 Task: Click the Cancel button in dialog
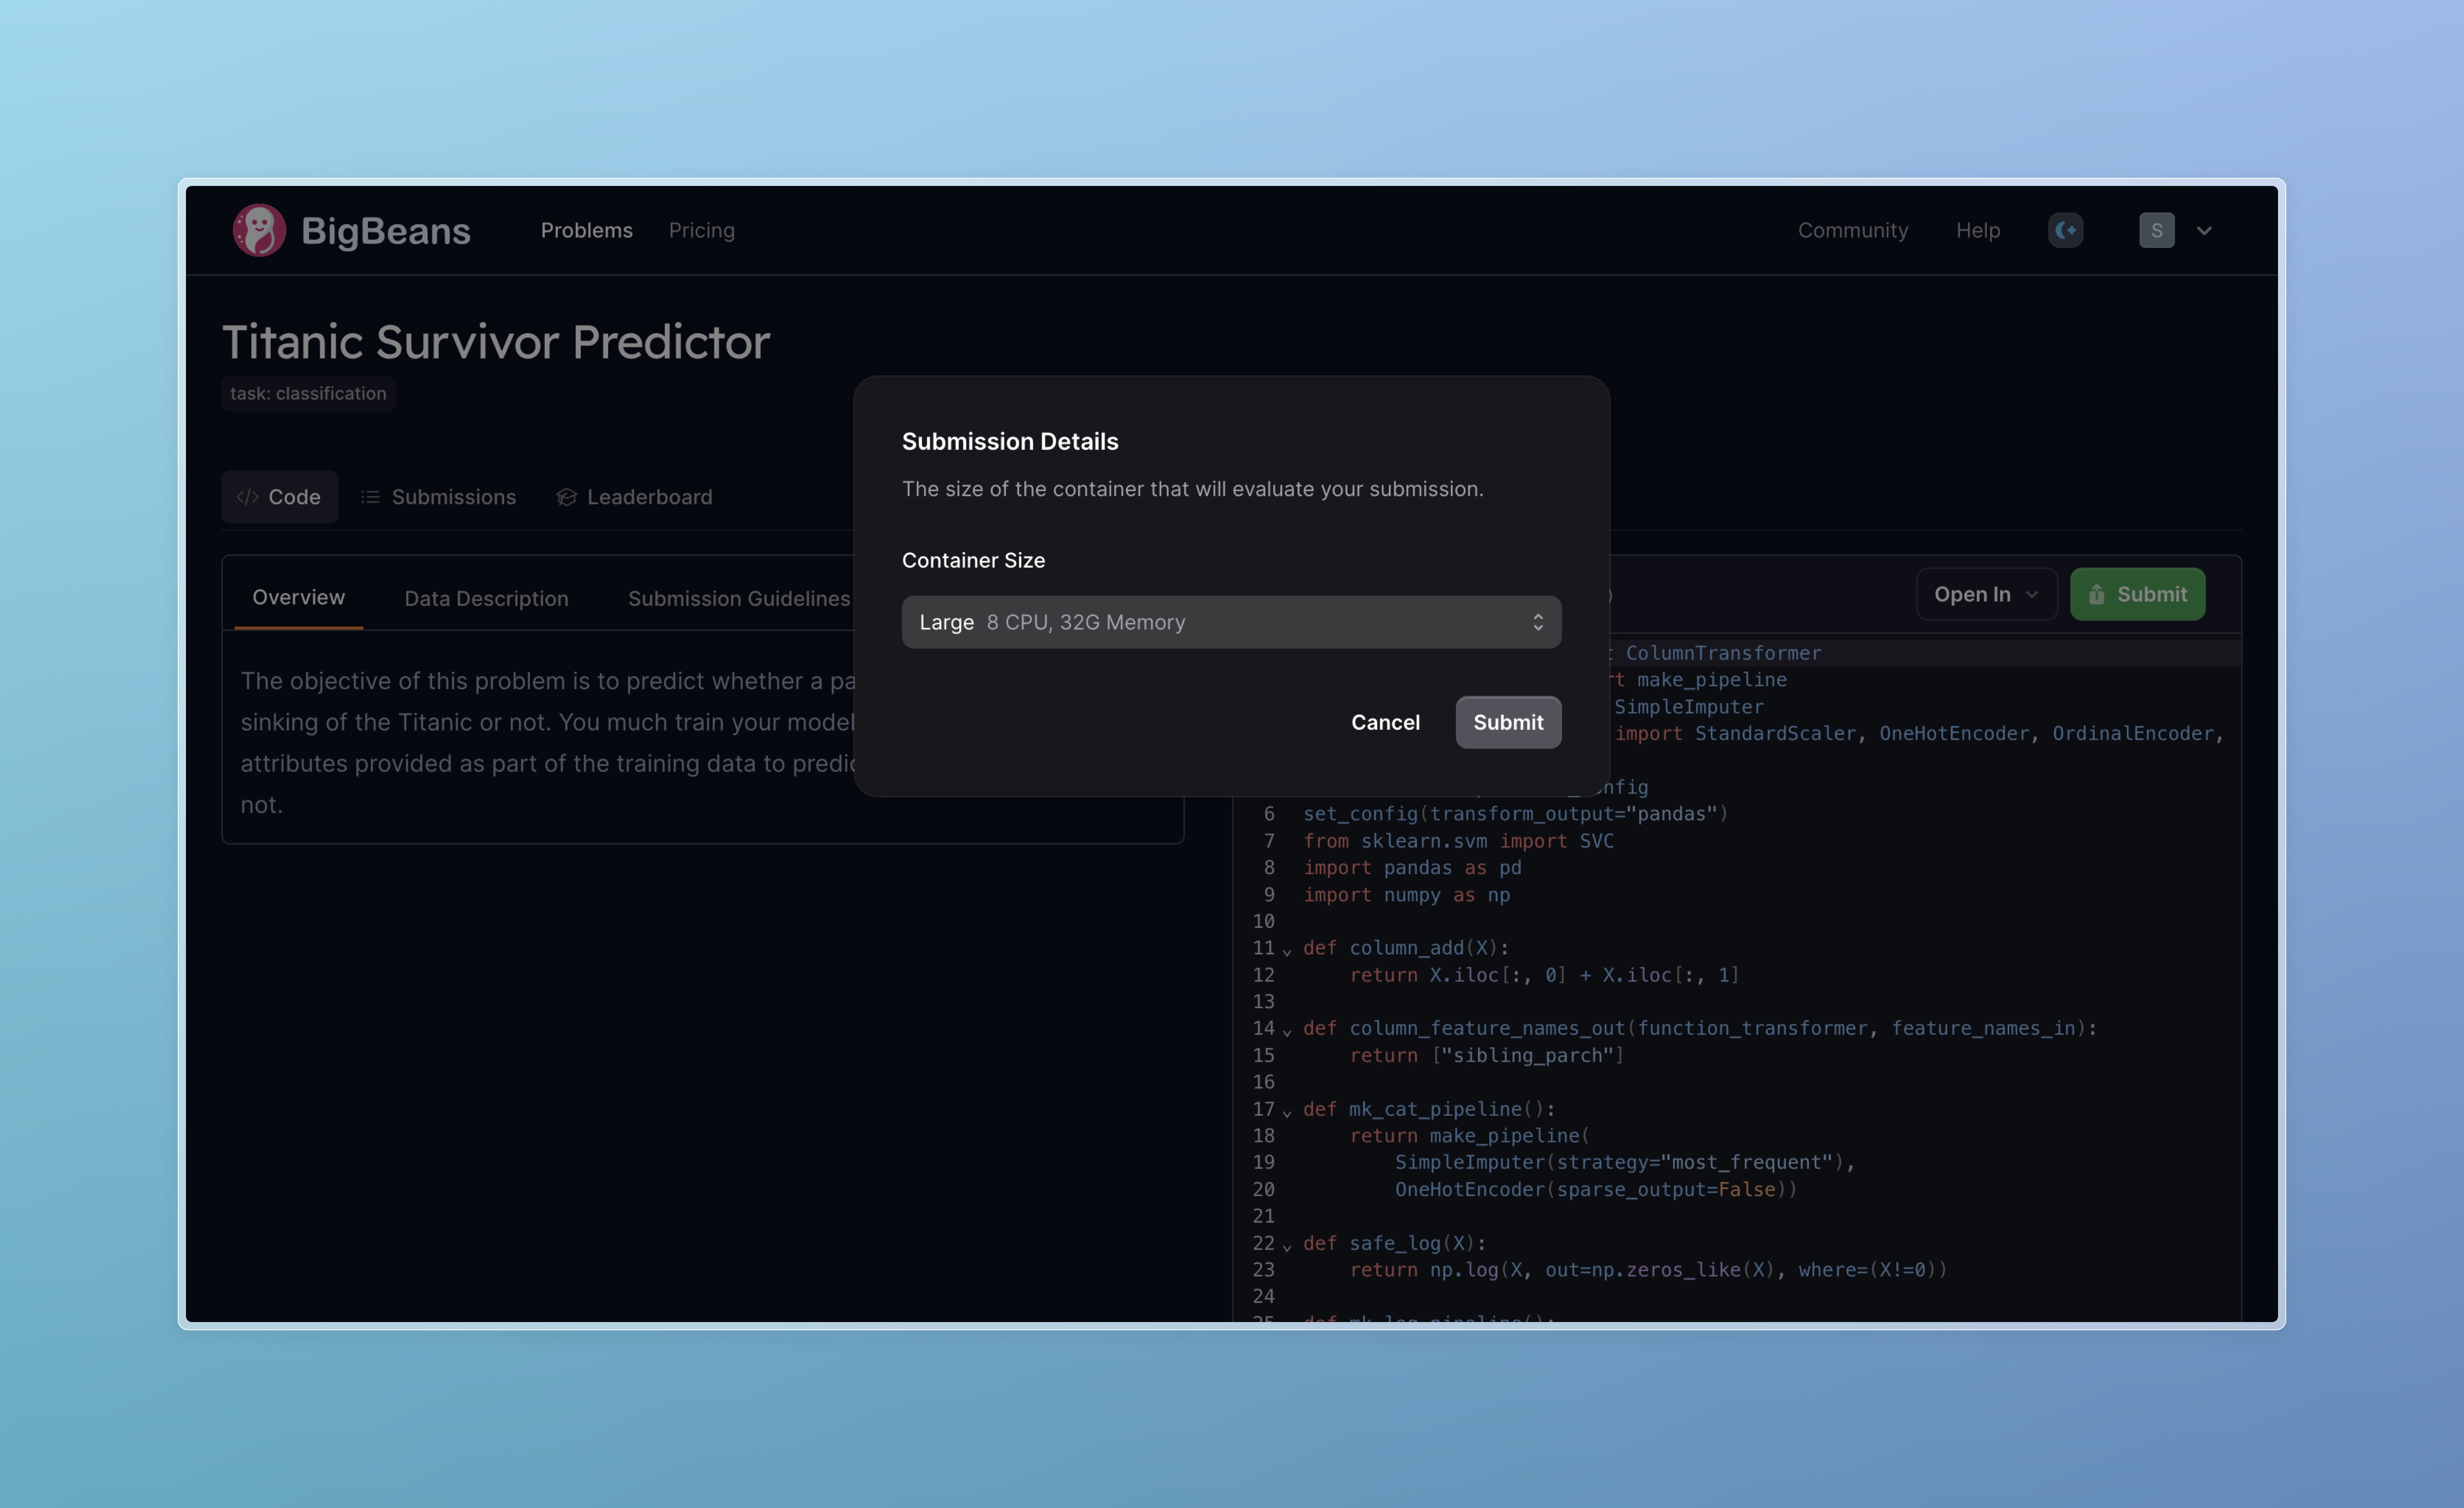tap(1385, 722)
